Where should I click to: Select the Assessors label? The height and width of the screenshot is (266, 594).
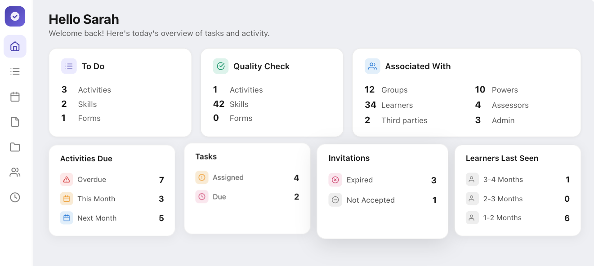(510, 105)
